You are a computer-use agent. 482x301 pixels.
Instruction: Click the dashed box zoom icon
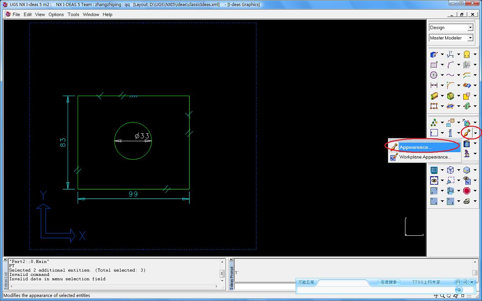pos(450,180)
